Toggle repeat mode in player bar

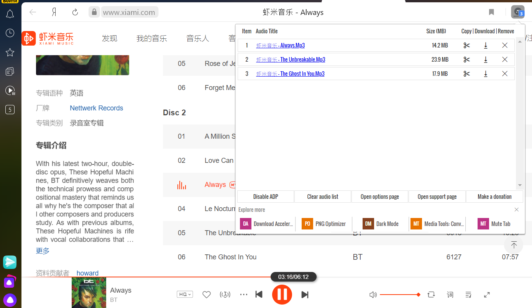[x=431, y=295]
